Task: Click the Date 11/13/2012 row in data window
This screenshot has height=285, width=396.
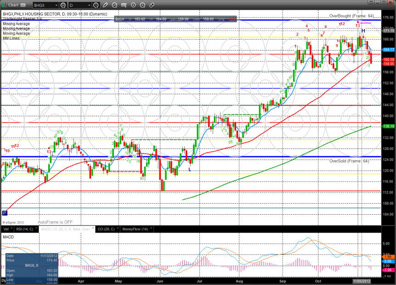Action: (x=32, y=256)
